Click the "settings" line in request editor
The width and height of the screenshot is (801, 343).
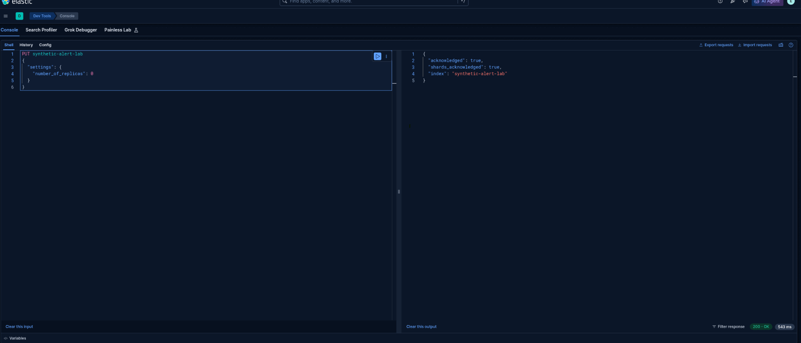point(44,67)
